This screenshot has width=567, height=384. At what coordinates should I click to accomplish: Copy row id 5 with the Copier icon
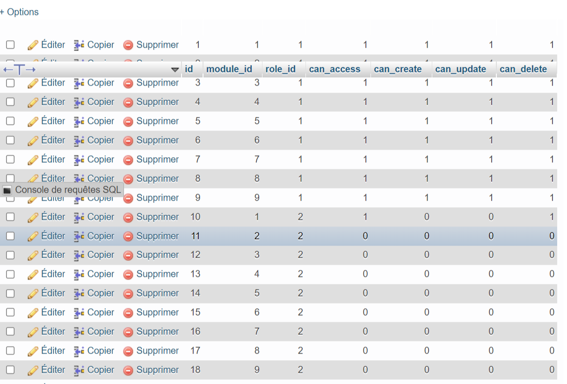[x=79, y=121]
